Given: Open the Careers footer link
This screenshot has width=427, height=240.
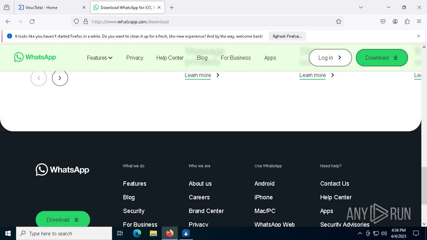Looking at the screenshot, I should click(199, 197).
